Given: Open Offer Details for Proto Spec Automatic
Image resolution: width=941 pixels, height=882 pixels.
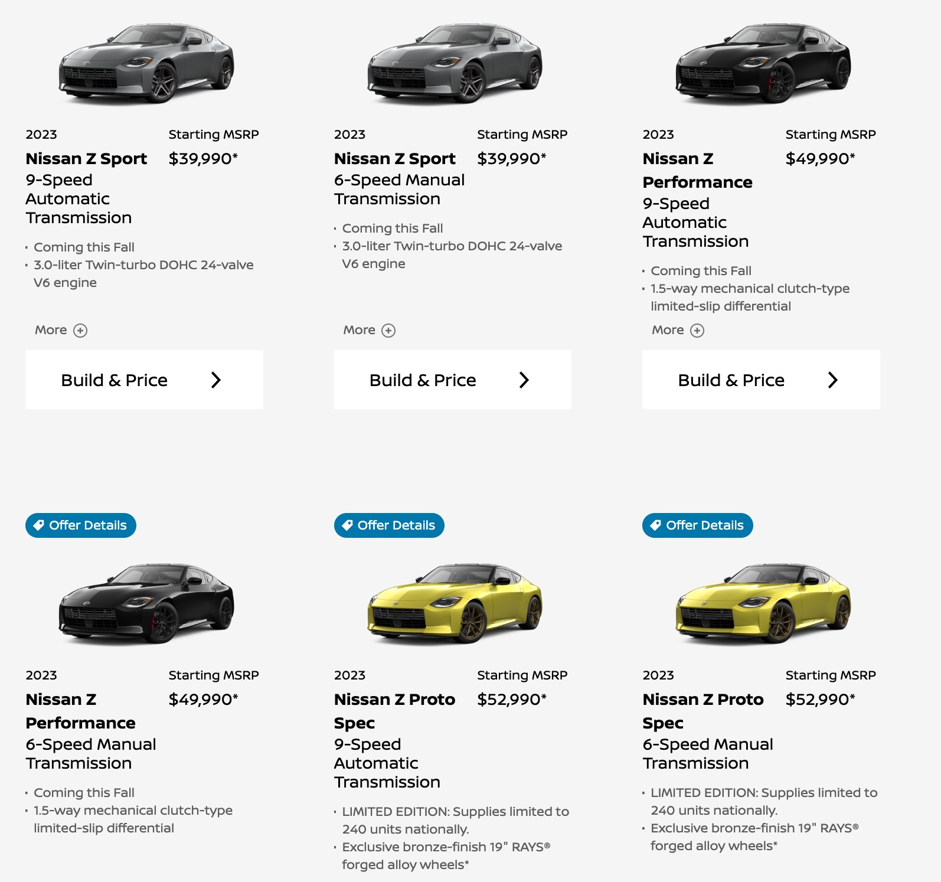Looking at the screenshot, I should coord(389,525).
